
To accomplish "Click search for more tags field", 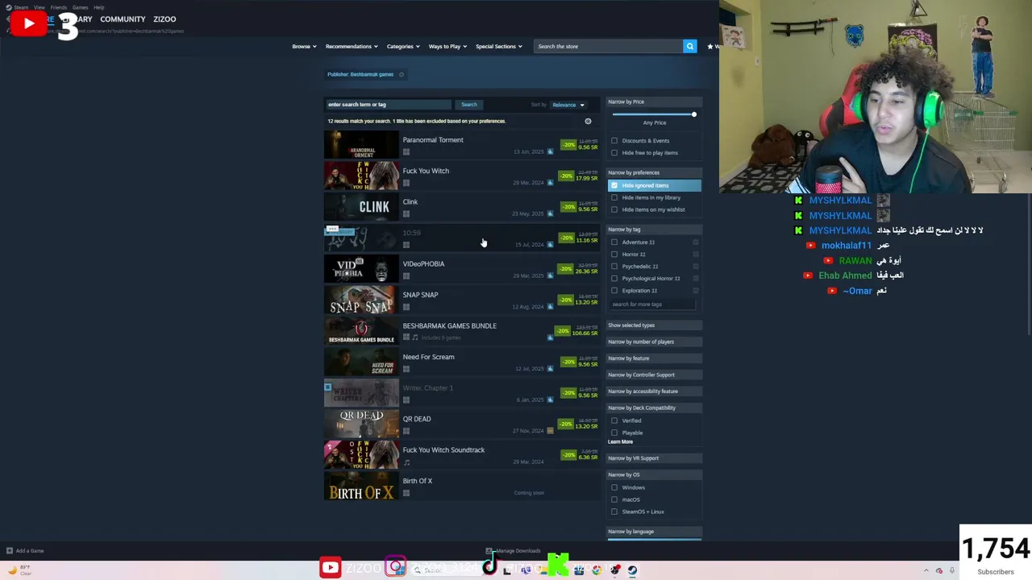I will point(651,304).
